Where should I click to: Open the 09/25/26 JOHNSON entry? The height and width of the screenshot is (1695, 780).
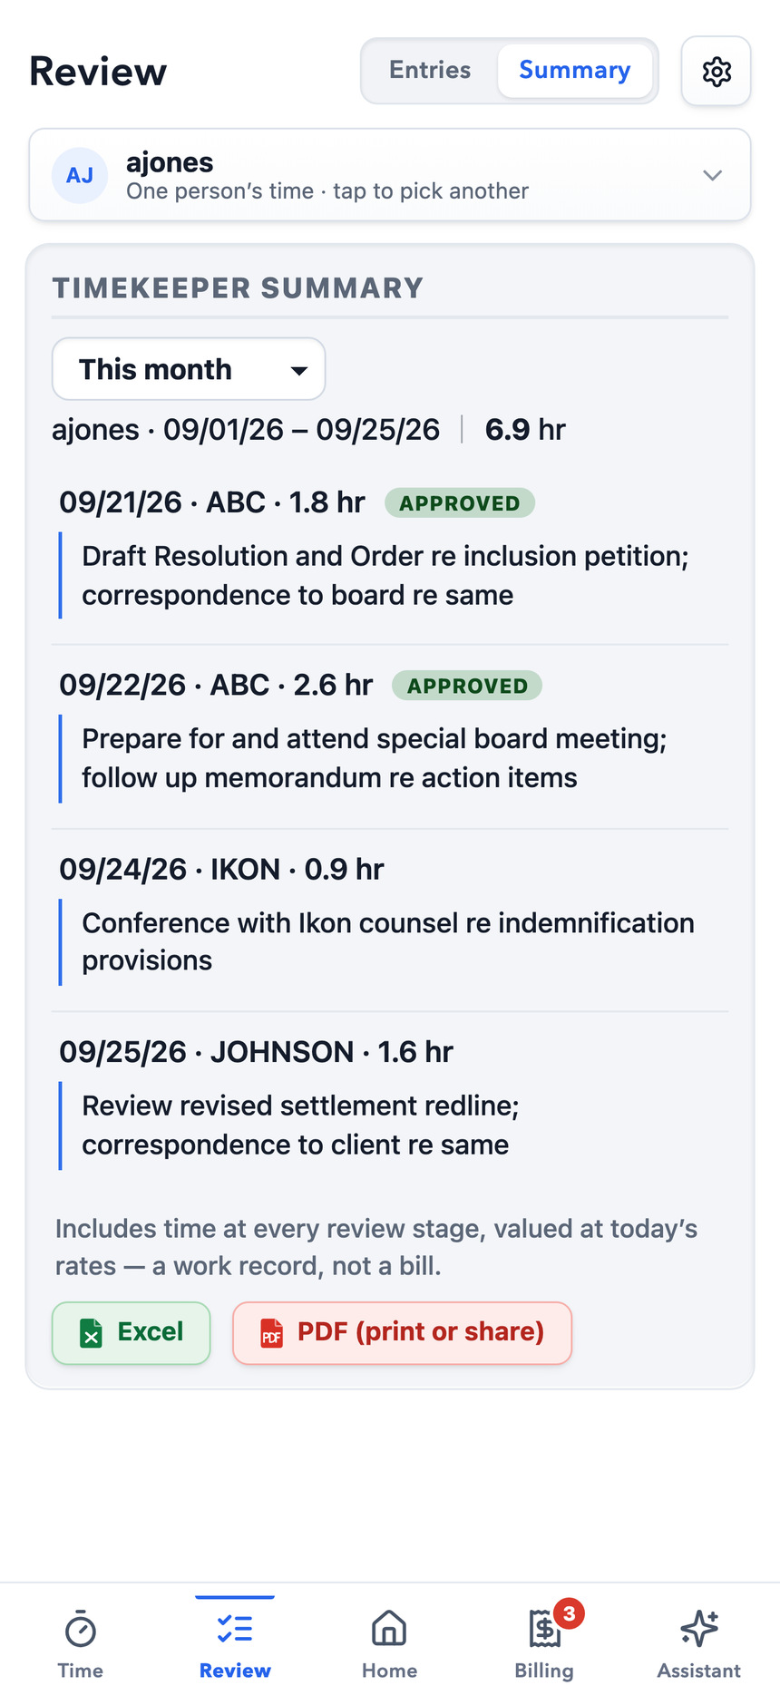coord(390,1103)
